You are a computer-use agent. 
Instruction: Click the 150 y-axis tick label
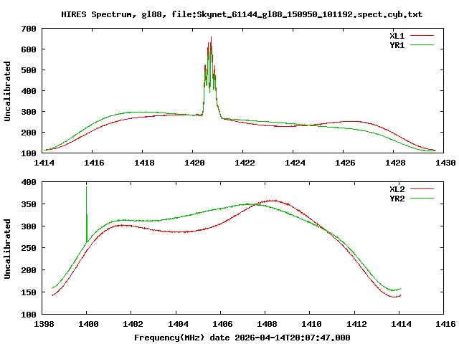29,292
